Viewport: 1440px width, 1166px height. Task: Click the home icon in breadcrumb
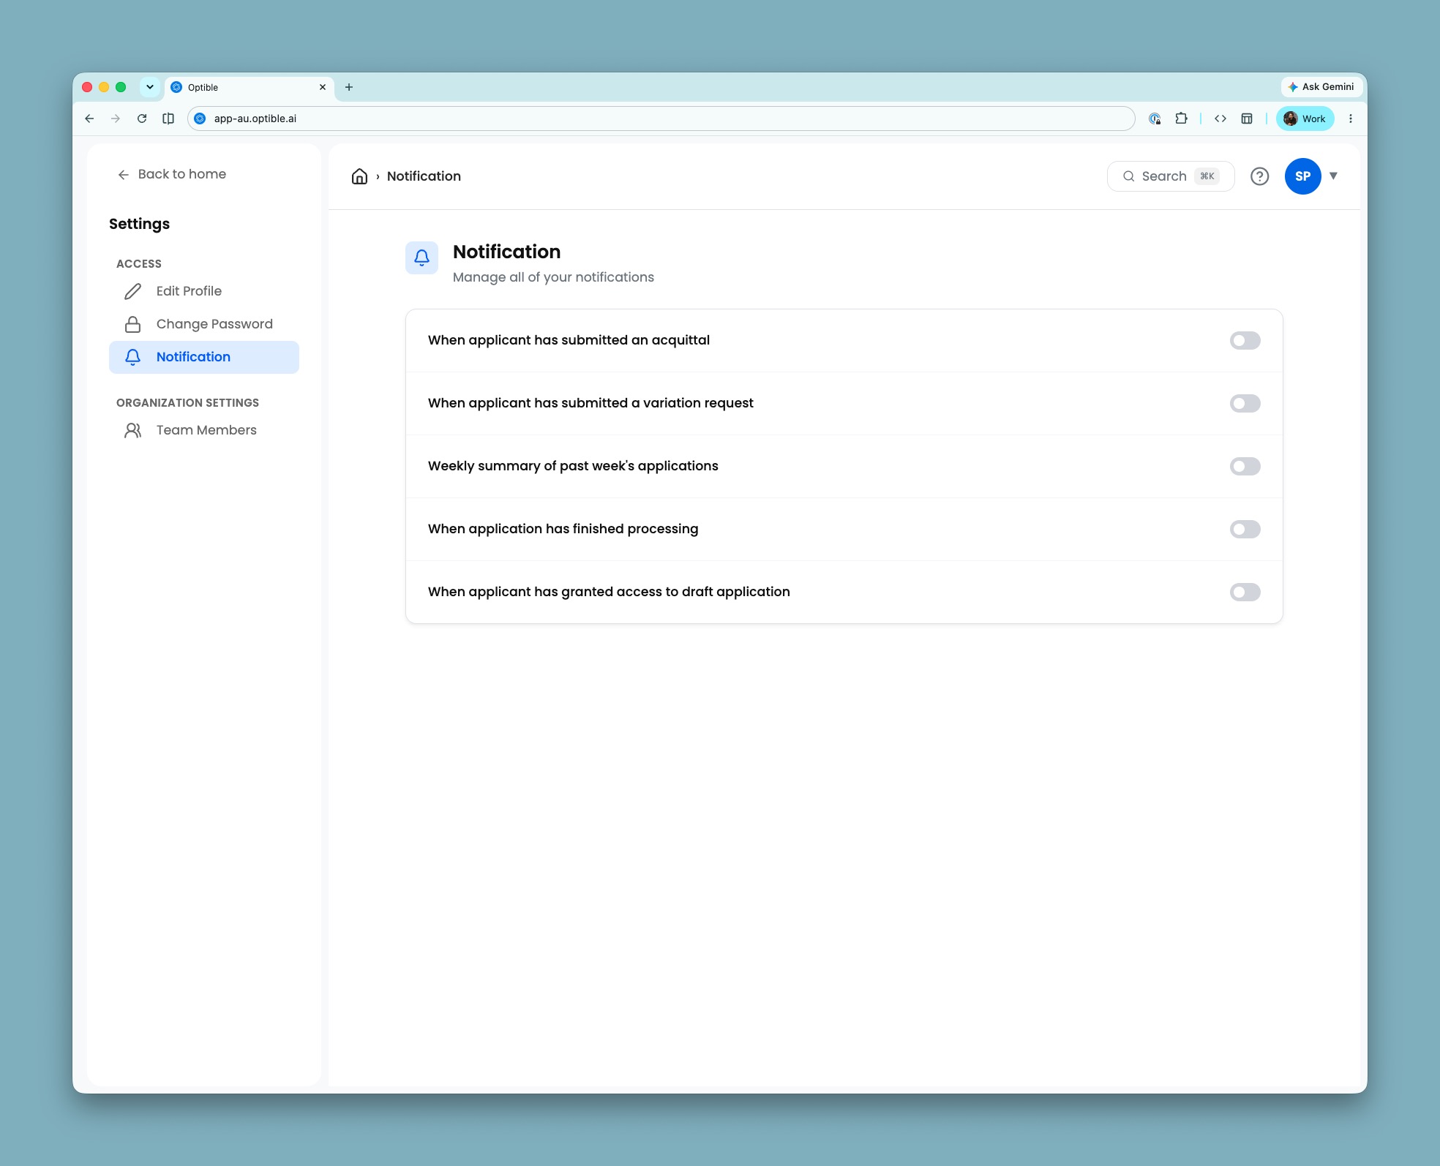point(359,176)
